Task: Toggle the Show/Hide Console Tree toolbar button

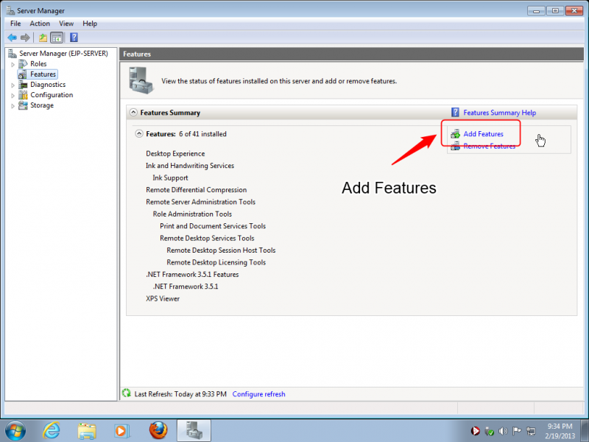Action: pos(57,38)
